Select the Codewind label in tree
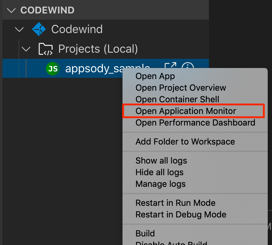This screenshot has width=272, height=245. tap(77, 29)
